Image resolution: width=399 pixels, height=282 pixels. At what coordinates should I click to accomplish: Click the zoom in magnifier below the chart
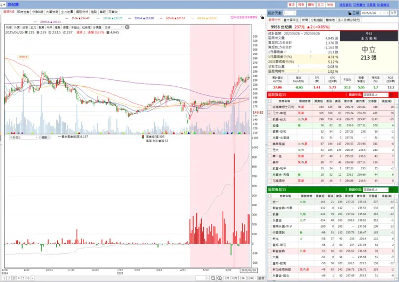[x=219, y=278]
